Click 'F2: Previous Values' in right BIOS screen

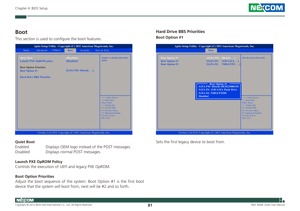pyautogui.click(x=250, y=111)
